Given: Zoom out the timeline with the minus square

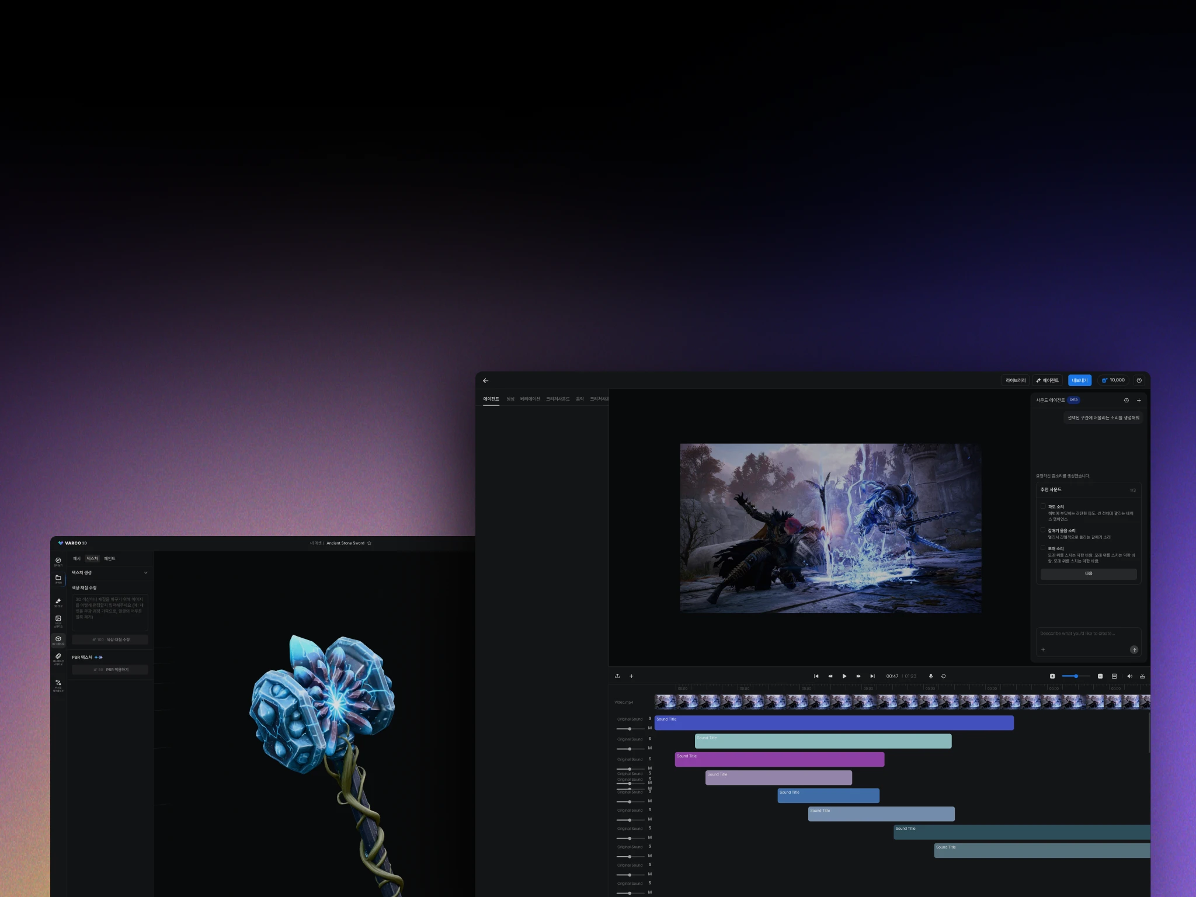Looking at the screenshot, I should coord(1100,676).
